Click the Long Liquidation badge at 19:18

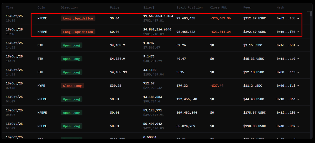click(x=78, y=18)
